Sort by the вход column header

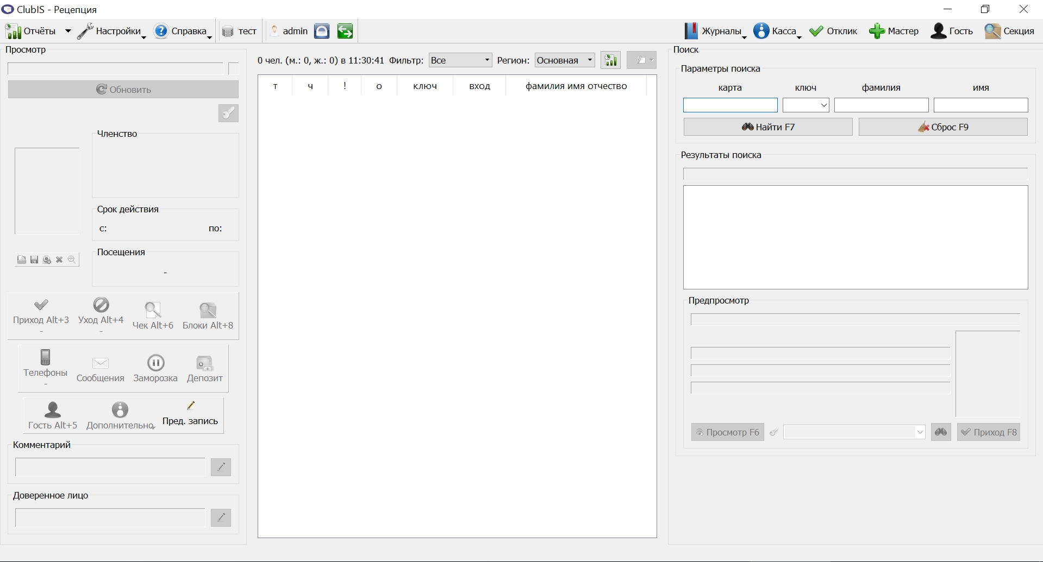(x=479, y=86)
